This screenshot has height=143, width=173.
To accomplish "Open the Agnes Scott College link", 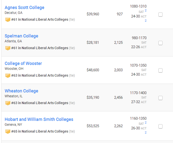I will point(24,8).
